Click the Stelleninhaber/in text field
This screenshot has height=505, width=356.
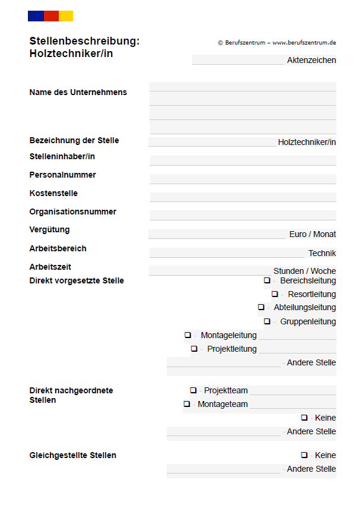point(243,161)
